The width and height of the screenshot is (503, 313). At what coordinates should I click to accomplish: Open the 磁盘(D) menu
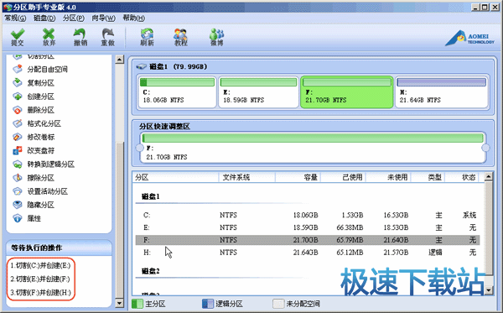[x=44, y=18]
